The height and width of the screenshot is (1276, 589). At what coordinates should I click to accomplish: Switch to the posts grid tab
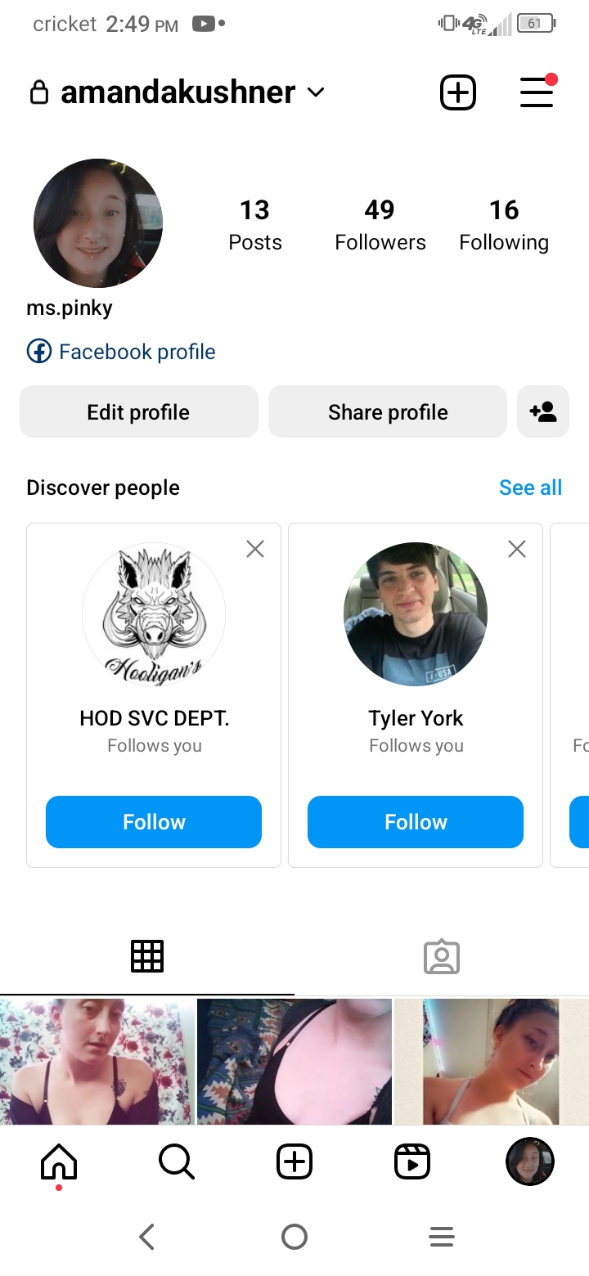[x=147, y=955]
